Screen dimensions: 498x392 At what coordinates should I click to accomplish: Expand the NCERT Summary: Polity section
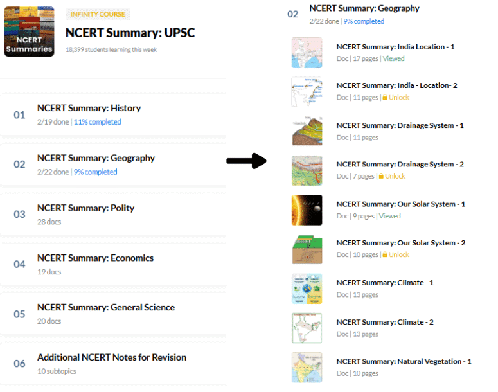coord(113,215)
